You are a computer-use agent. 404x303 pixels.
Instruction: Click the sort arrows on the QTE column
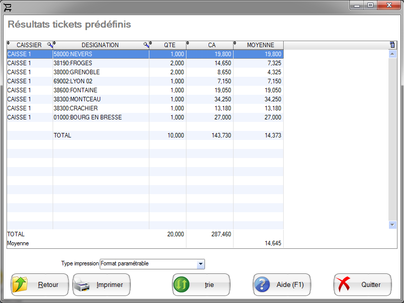click(151, 43)
